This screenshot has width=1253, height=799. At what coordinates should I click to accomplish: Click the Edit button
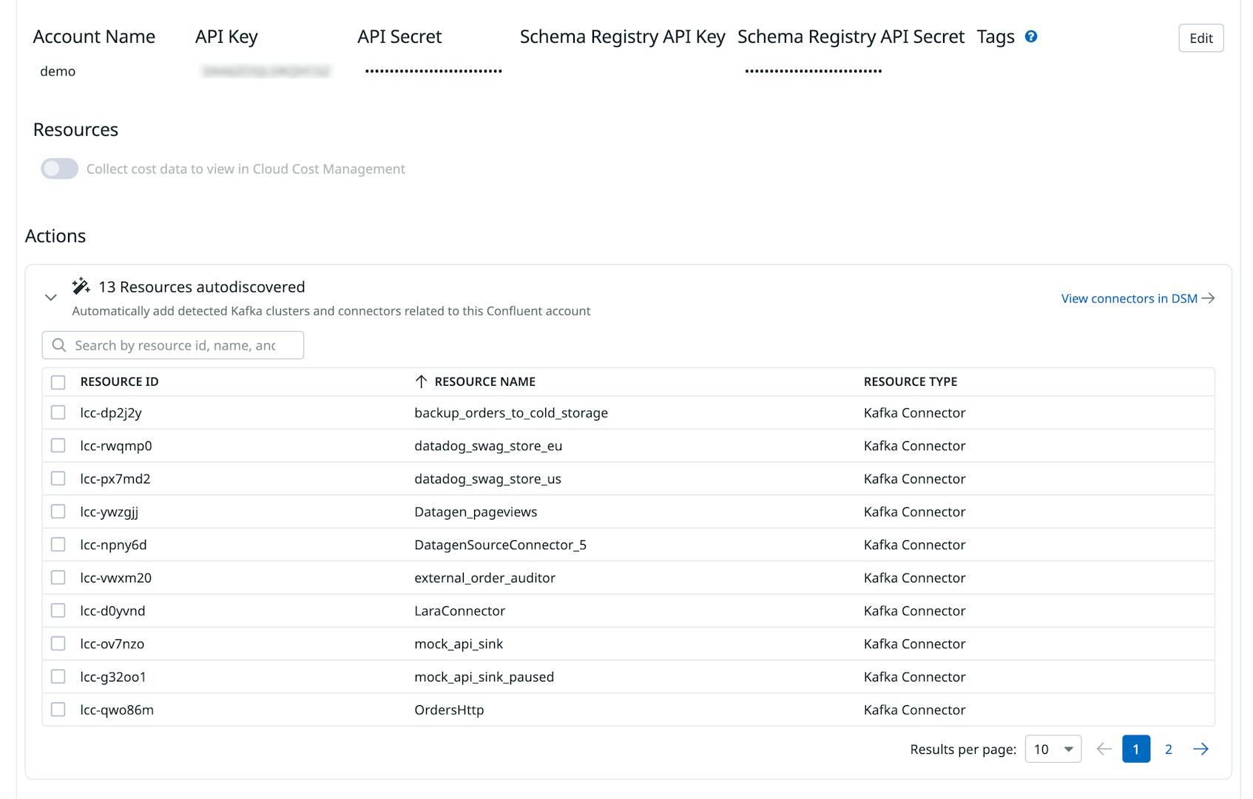[x=1200, y=38]
